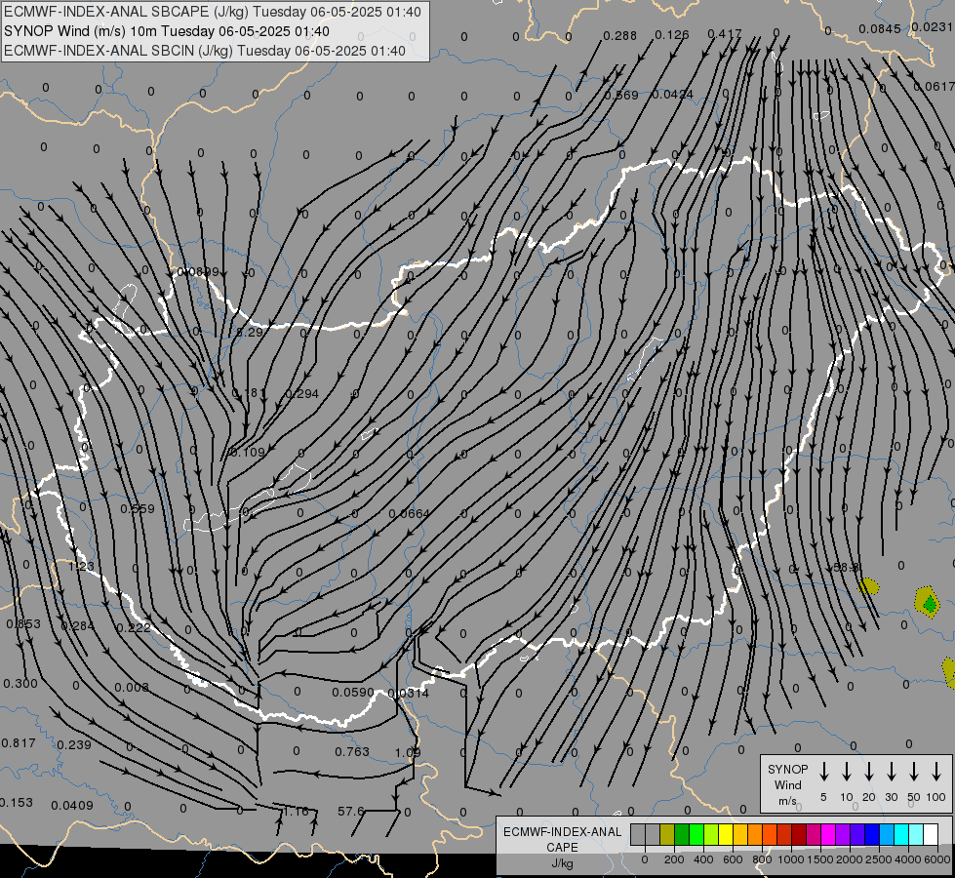This screenshot has width=955, height=878.
Task: Click the 0.0664 value on the map
Action: point(409,514)
